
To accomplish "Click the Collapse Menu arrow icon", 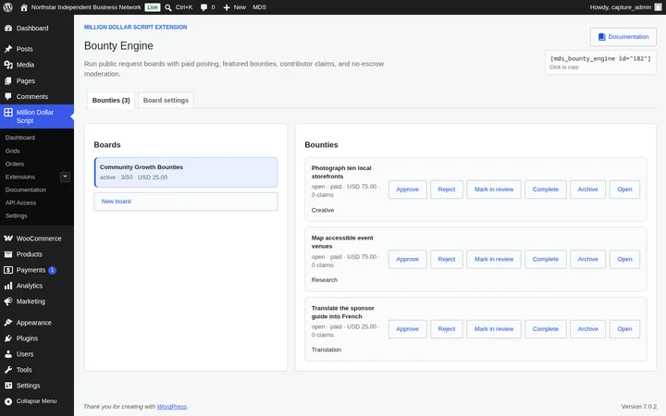I will point(8,401).
